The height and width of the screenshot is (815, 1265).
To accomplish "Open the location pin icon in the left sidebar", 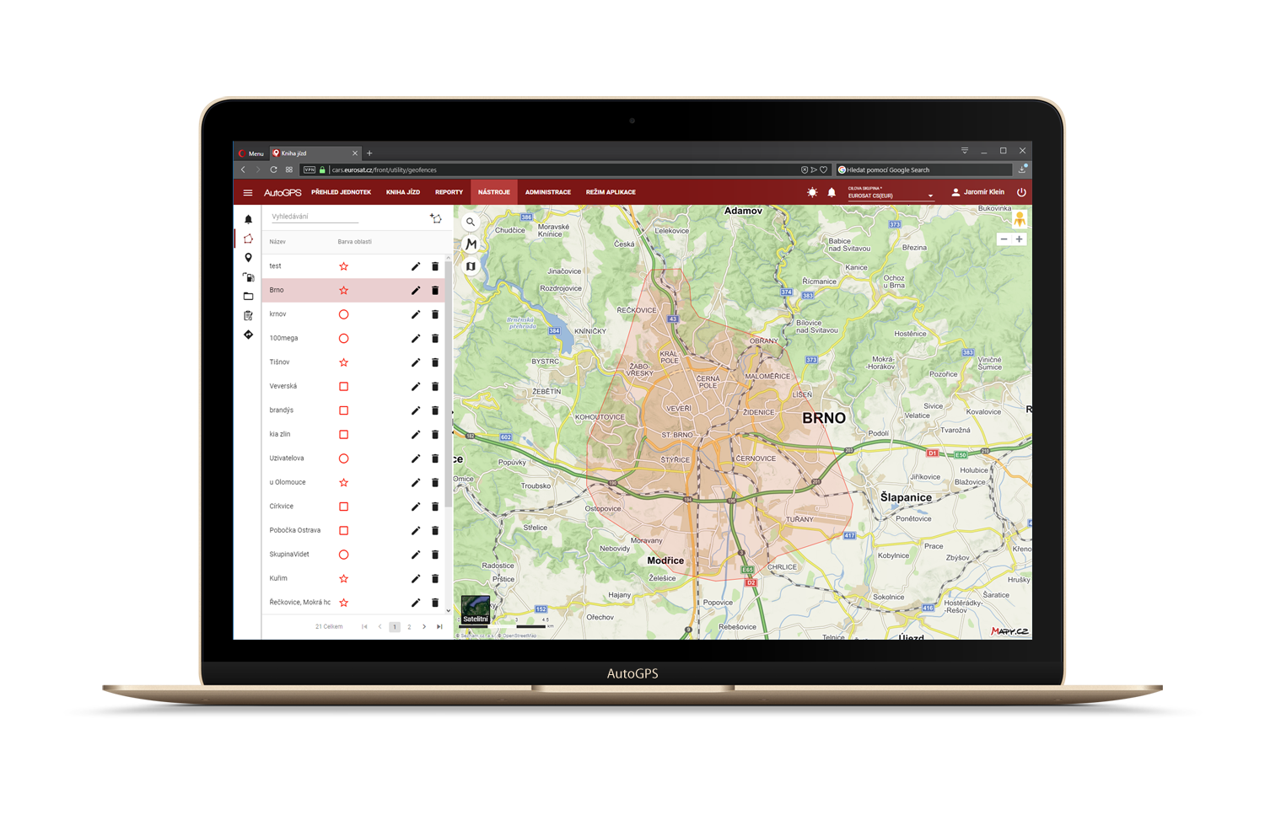I will pos(248,258).
